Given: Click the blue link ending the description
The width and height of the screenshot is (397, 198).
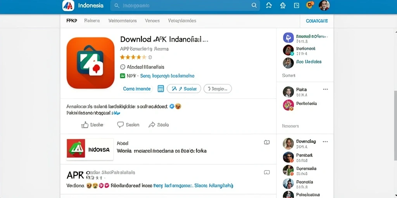Looking at the screenshot, I should [x=116, y=113].
